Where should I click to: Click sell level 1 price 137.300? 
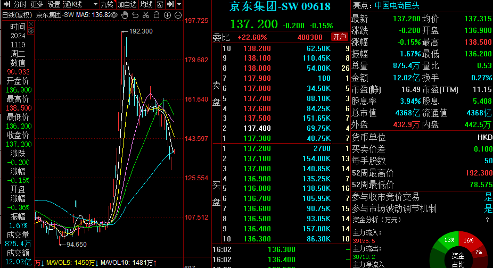point(257,138)
